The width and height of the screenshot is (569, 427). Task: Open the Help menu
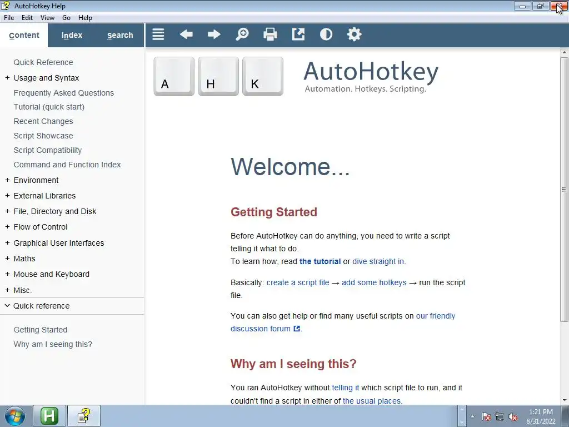point(85,18)
